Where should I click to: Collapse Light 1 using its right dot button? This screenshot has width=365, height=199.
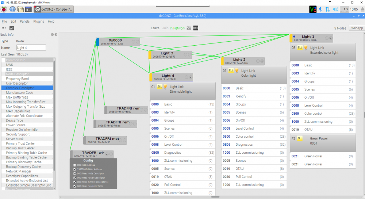coord(331,38)
